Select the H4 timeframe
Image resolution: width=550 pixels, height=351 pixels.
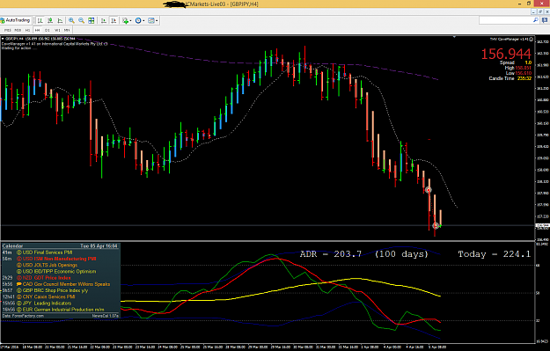pyautogui.click(x=37, y=30)
